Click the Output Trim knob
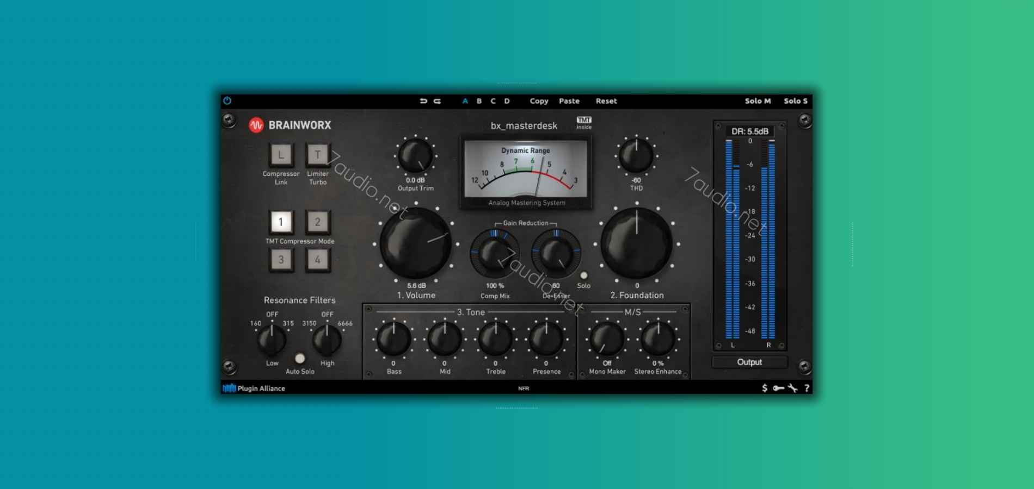1034x489 pixels. [416, 156]
